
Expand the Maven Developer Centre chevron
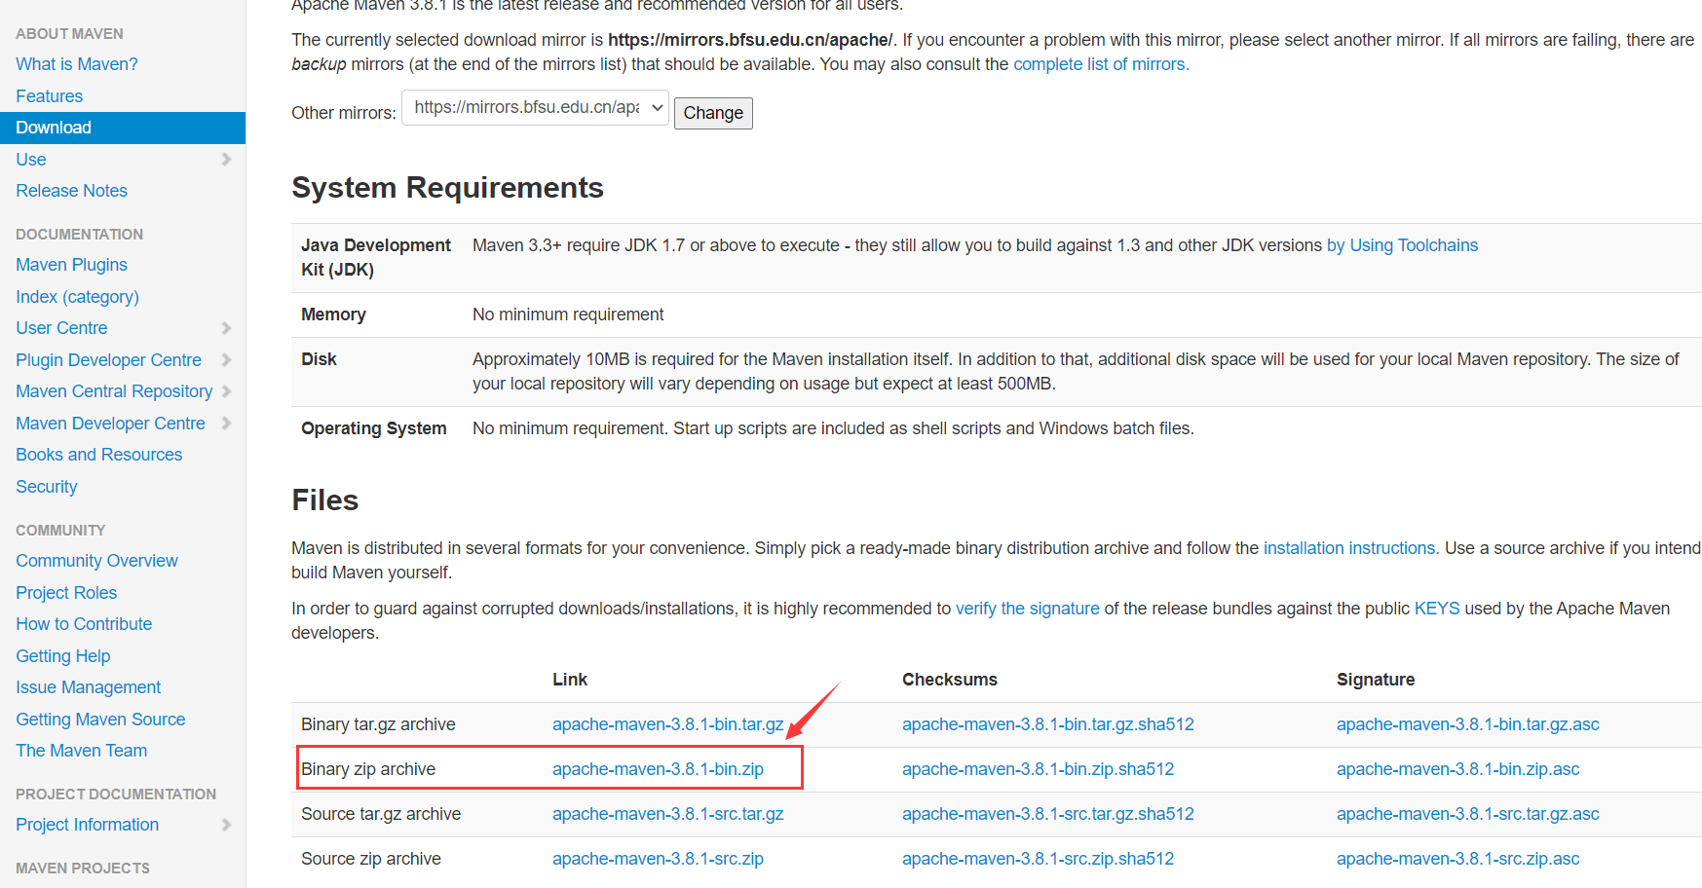pyautogui.click(x=226, y=424)
